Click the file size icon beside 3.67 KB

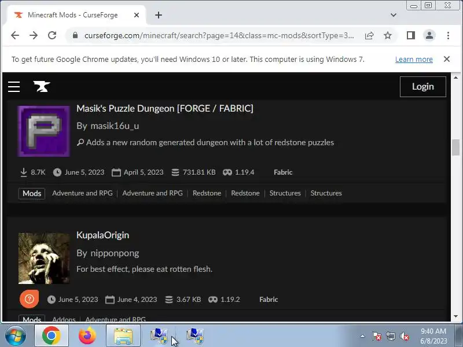(x=169, y=300)
